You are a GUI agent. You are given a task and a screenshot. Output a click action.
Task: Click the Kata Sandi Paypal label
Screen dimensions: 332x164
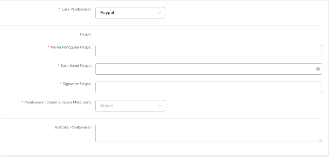(x=76, y=66)
